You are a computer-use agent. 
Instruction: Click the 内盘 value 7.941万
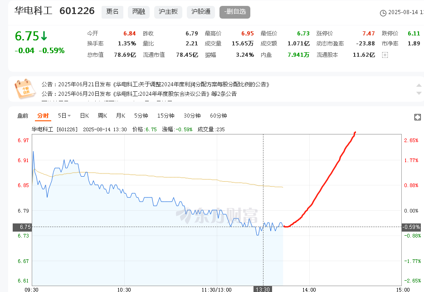click(x=298, y=54)
